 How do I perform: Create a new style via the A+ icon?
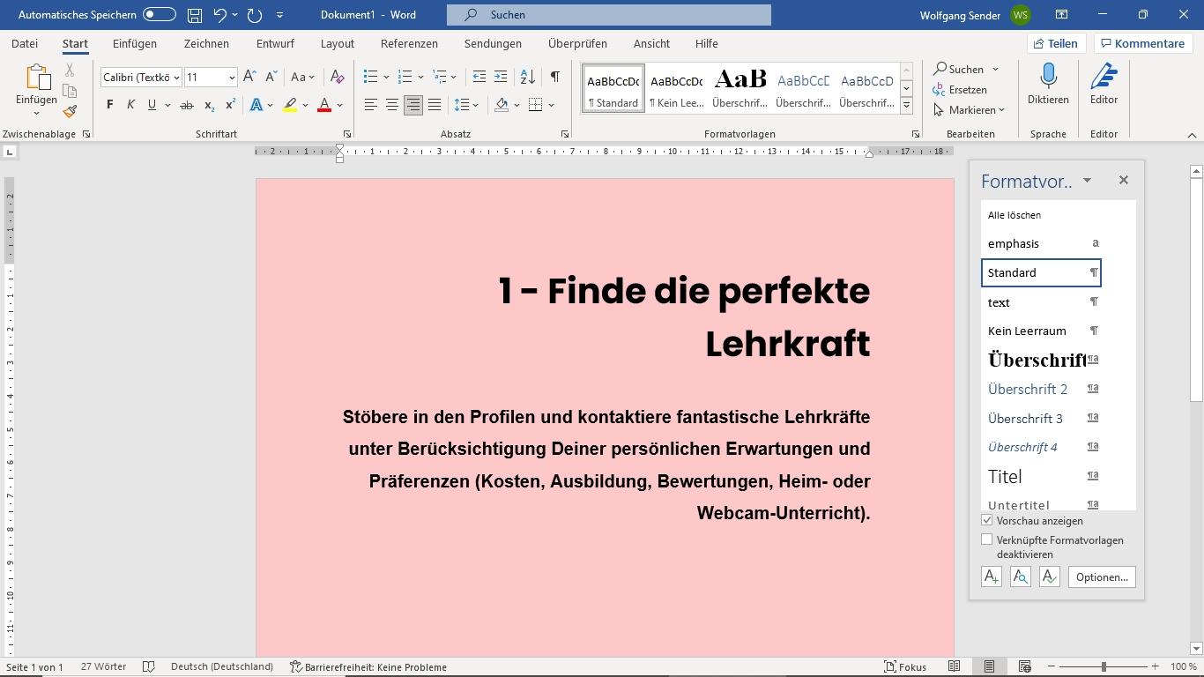[991, 577]
